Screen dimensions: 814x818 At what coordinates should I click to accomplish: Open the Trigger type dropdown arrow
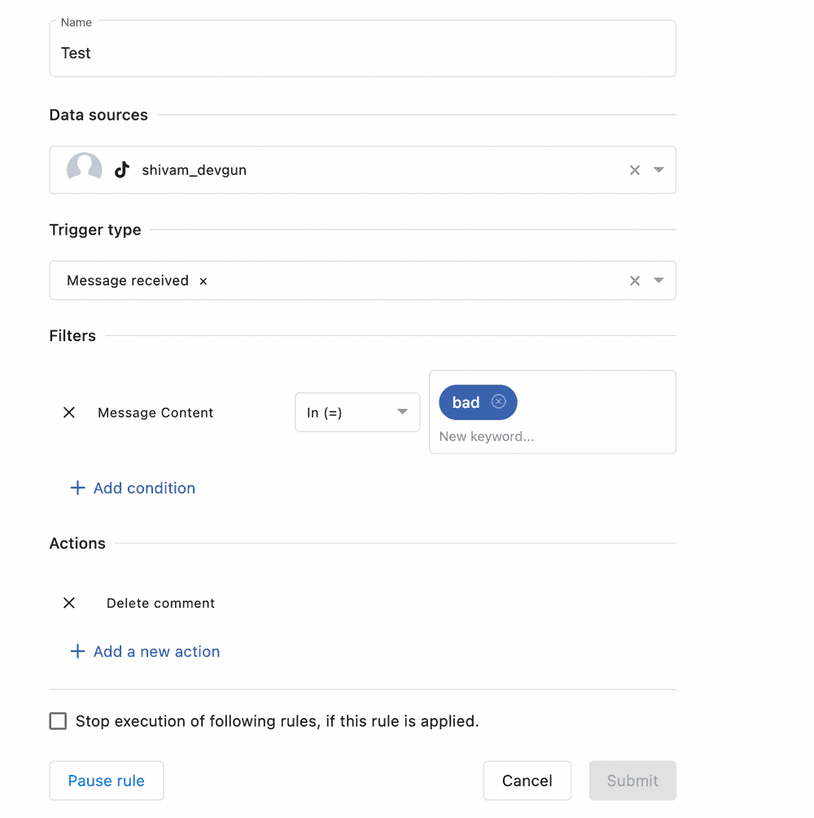pyautogui.click(x=659, y=281)
